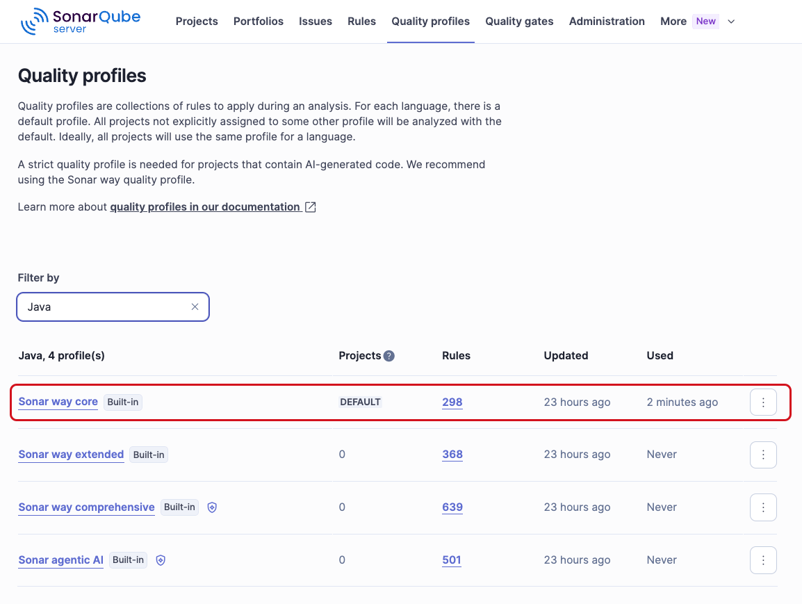802x604 pixels.
Task: Click the Never value in Sonar way extended row
Action: [662, 455]
